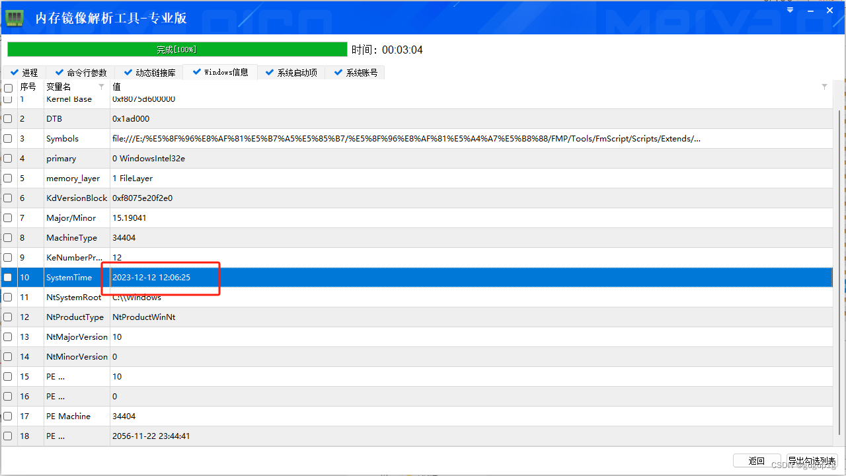
Task: Click the completed 100% progress bar
Action: coord(177,50)
